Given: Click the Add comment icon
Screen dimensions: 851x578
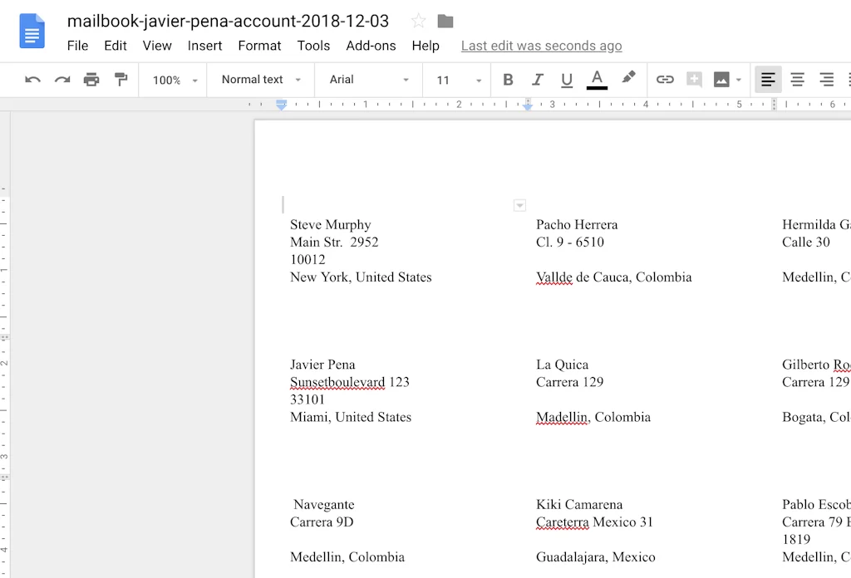Looking at the screenshot, I should (694, 79).
